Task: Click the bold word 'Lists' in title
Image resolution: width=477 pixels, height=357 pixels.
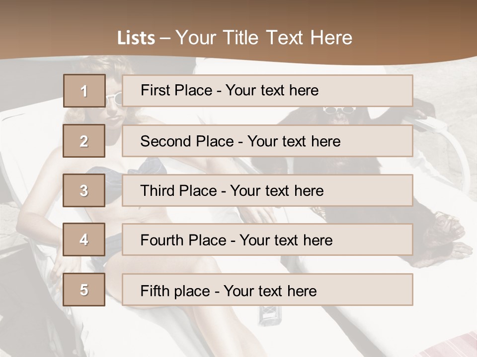Action: click(x=136, y=38)
